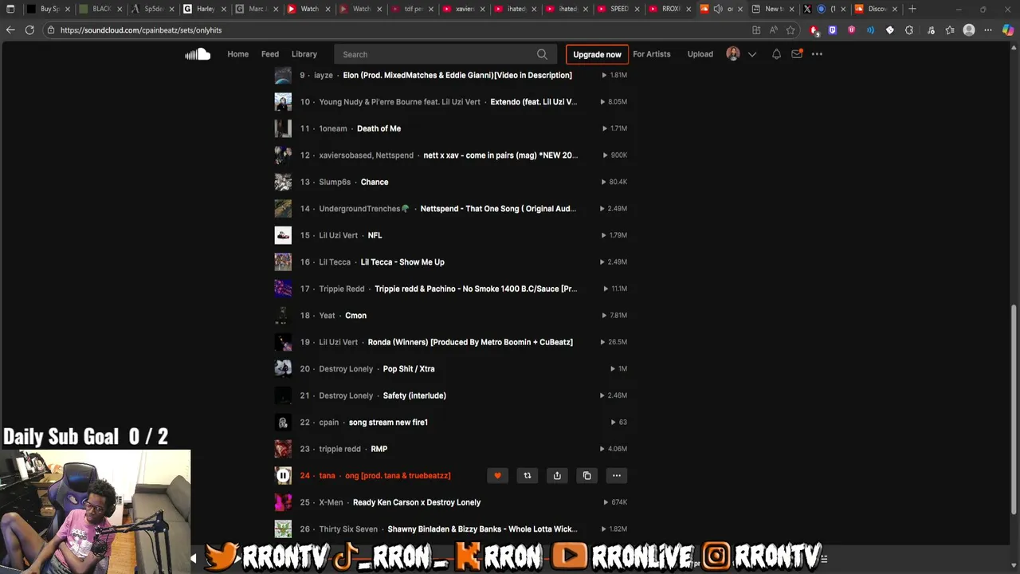Open the Library tab
Viewport: 1020px width, 574px height.
(304, 54)
